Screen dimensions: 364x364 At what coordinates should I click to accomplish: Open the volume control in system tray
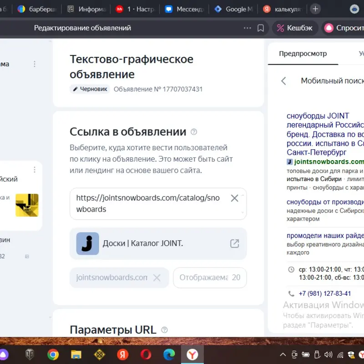tap(328, 354)
